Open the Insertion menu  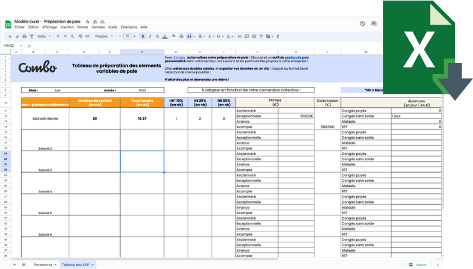67,27
